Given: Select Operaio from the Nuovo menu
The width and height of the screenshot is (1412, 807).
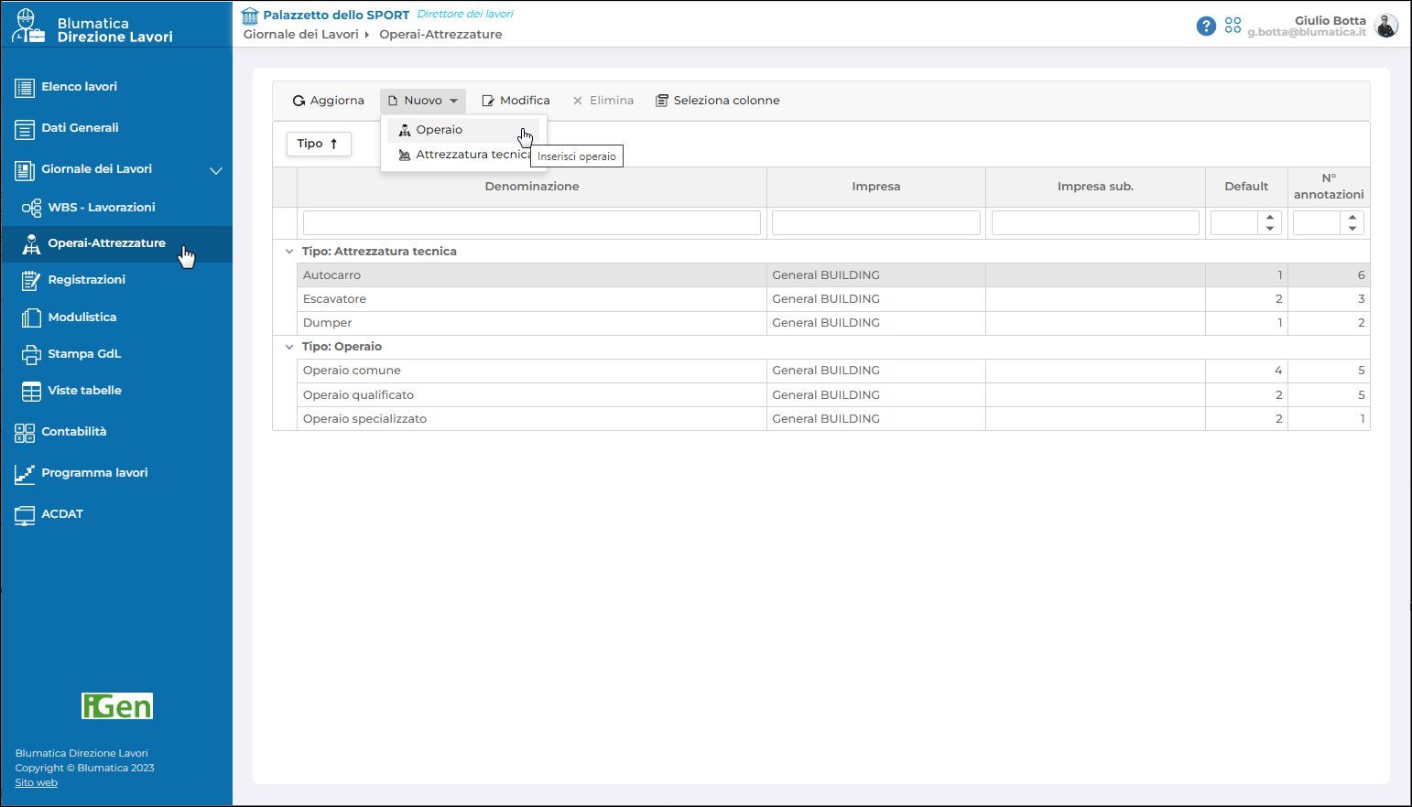Looking at the screenshot, I should [439, 130].
